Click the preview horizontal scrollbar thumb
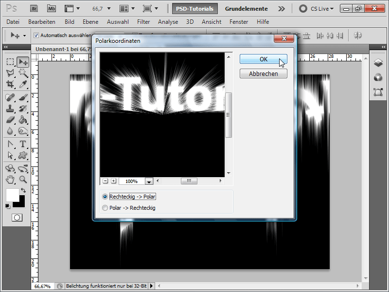 [189, 181]
